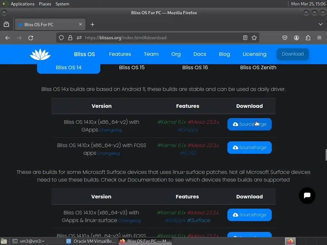Click the Firefox icon in system tray
The height and width of the screenshot is (245, 327).
pos(290,241)
